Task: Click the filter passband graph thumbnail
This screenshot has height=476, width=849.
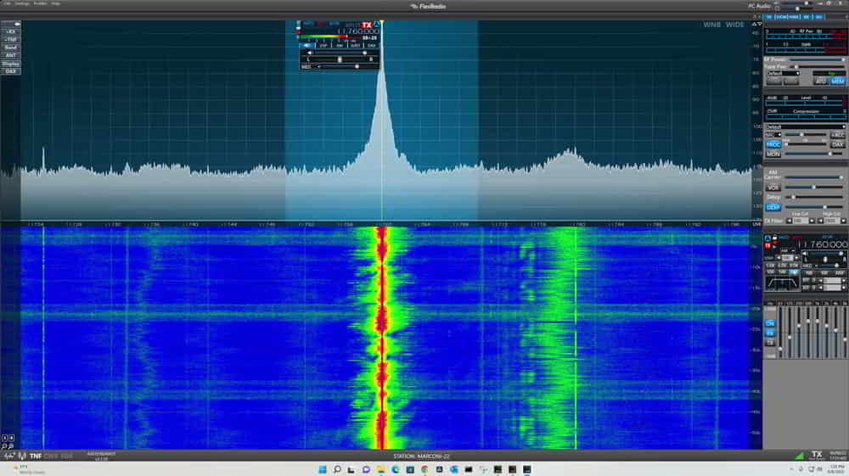Action: tap(783, 284)
